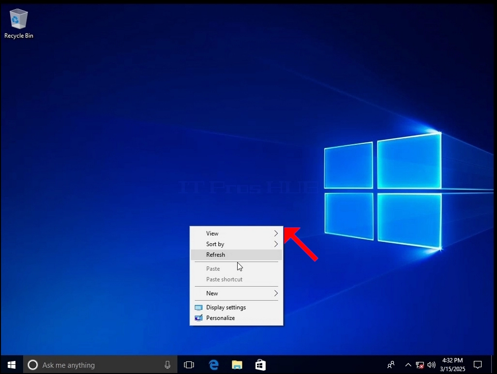The height and width of the screenshot is (374, 497).
Task: Open the Action Center notification icon
Action: click(477, 365)
